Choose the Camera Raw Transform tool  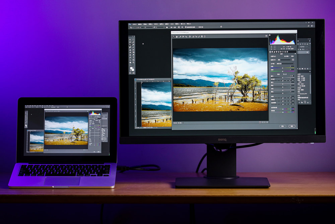pos(190,37)
